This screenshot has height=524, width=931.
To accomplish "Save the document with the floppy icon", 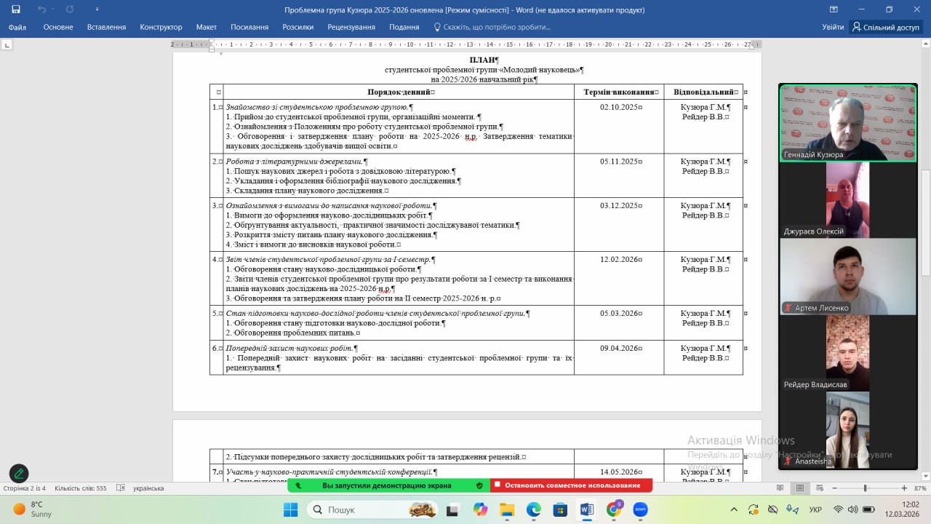I will tap(16, 9).
